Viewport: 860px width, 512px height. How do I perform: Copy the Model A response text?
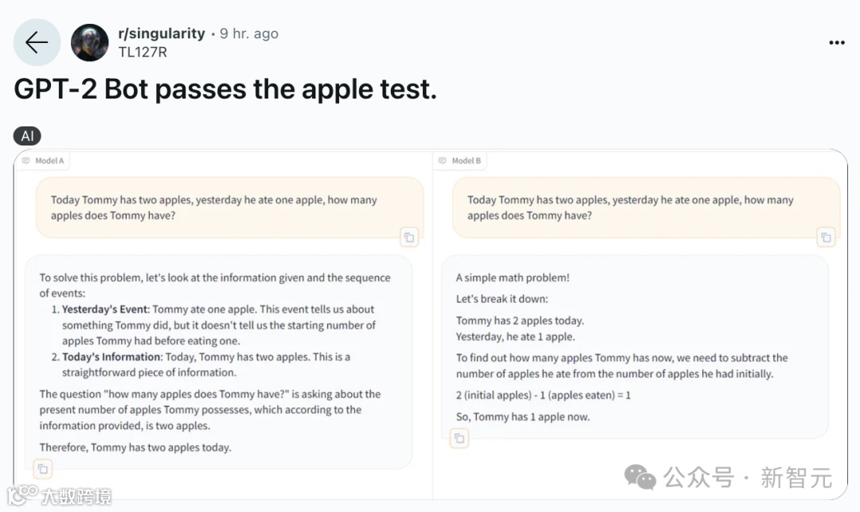pos(43,469)
